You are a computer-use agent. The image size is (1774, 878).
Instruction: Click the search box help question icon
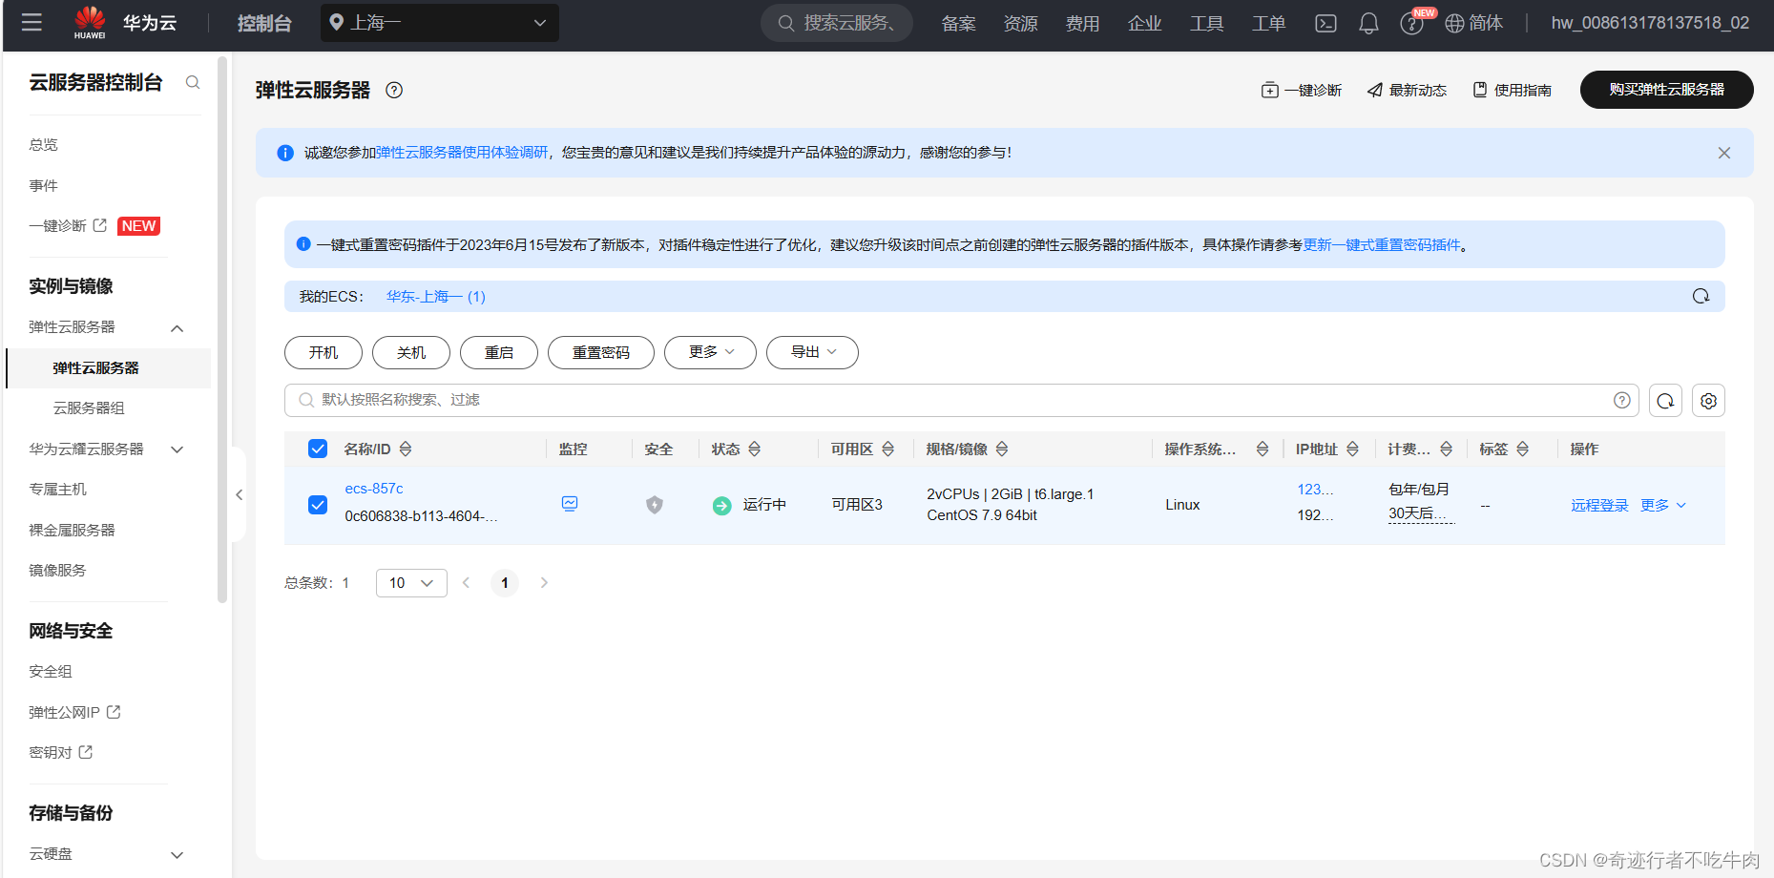pyautogui.click(x=1621, y=400)
